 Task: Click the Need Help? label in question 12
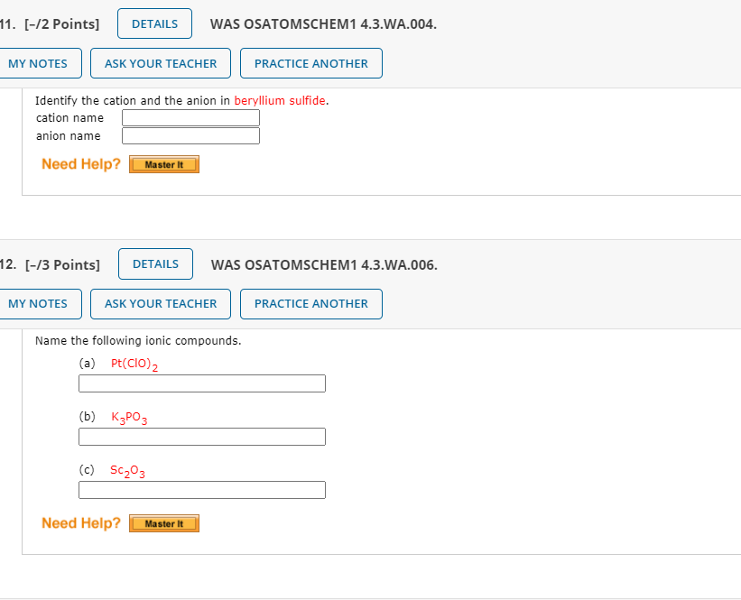pyautogui.click(x=80, y=522)
